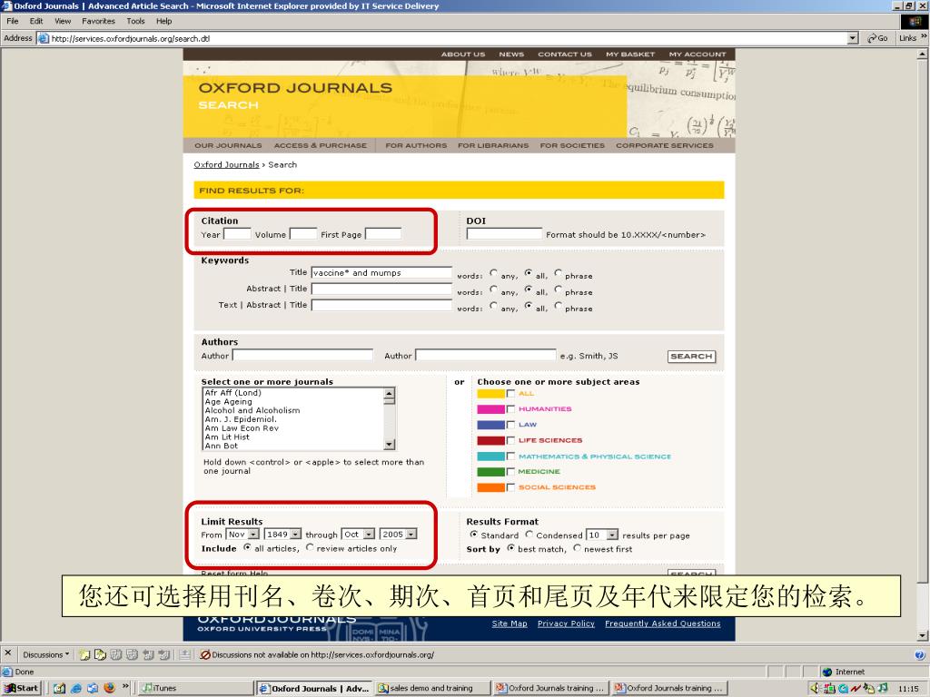Switch to sales demo and training taskbar window
This screenshot has width=930, height=697.
pyautogui.click(x=432, y=688)
